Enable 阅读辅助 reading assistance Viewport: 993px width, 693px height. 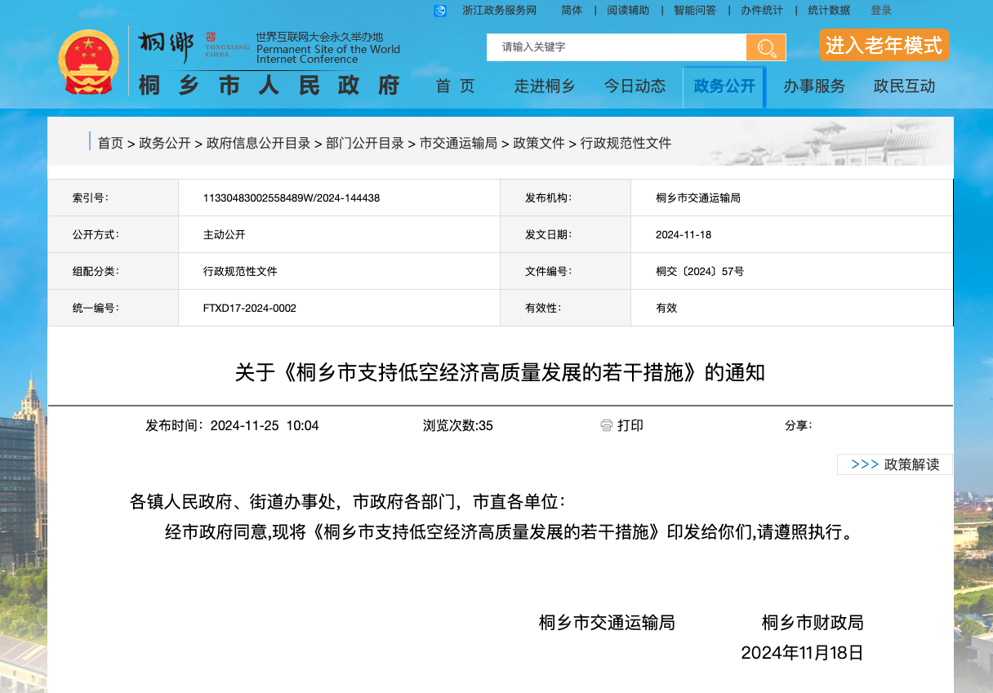pos(627,11)
